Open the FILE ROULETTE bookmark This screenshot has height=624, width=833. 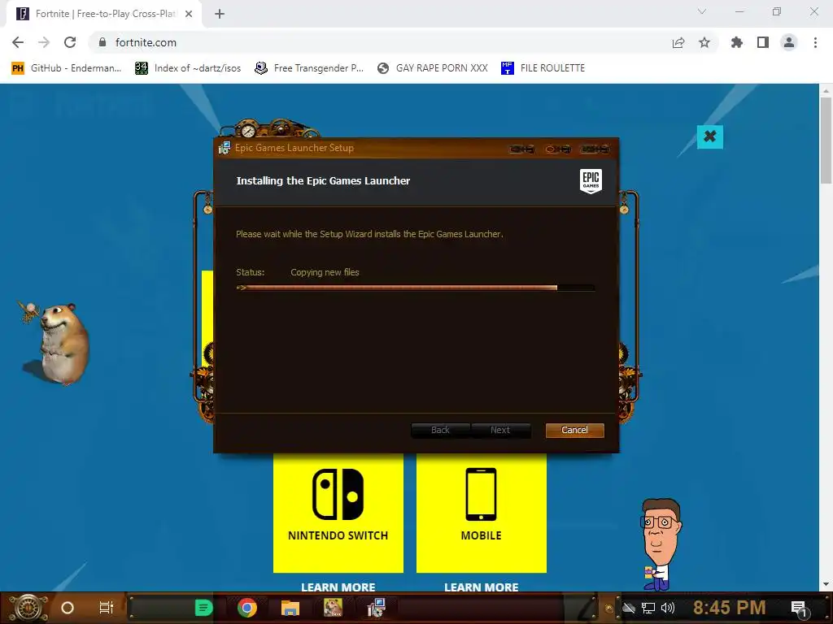point(543,68)
